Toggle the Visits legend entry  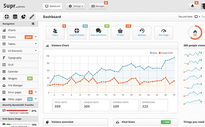pyautogui.click(x=153, y=53)
